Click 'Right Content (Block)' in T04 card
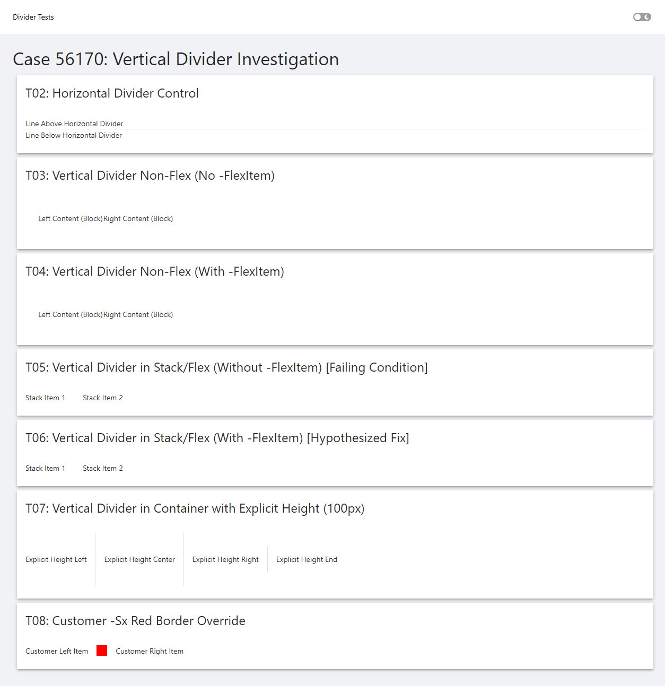Viewport: 665px width, 686px height. (x=138, y=314)
